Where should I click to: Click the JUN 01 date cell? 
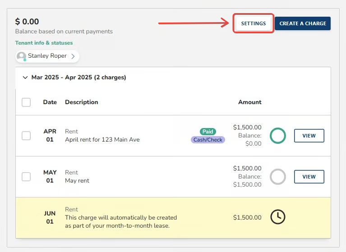50,217
